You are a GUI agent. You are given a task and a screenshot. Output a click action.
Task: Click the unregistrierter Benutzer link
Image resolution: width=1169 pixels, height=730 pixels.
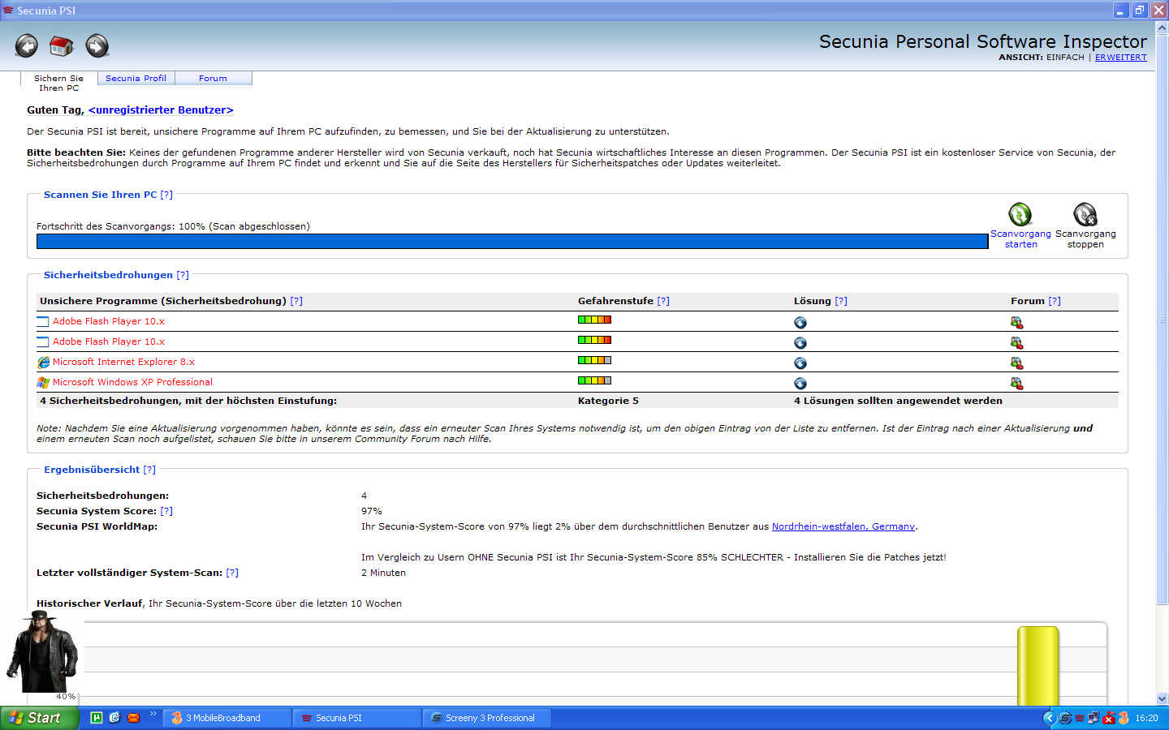click(161, 110)
